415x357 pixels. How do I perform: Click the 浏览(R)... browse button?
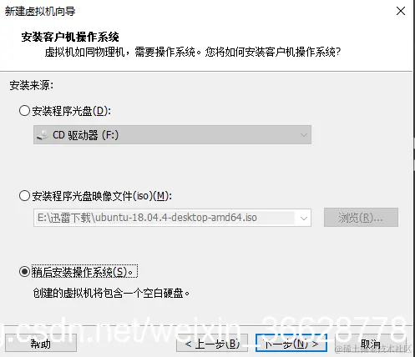[x=361, y=217]
